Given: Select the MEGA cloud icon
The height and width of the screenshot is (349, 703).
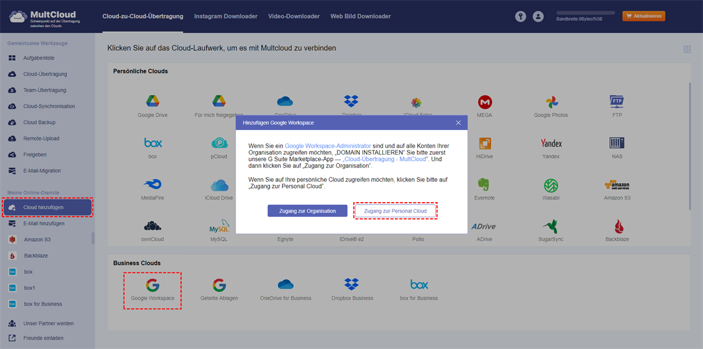Looking at the screenshot, I should (x=484, y=102).
